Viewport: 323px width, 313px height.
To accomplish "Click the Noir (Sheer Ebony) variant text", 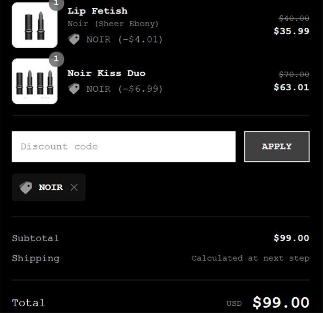I will pos(113,24).
